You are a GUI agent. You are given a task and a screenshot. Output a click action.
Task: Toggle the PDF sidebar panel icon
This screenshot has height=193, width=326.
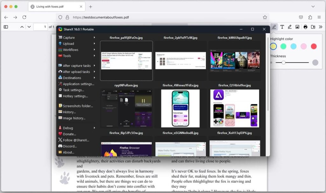[x=5, y=27]
